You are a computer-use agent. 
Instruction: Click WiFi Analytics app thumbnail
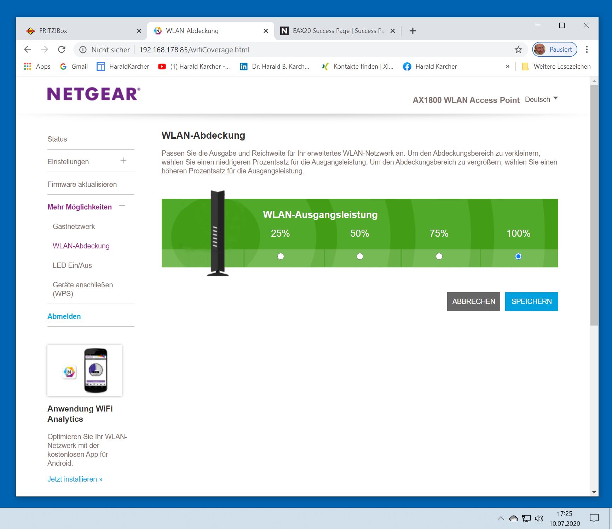[x=85, y=370]
